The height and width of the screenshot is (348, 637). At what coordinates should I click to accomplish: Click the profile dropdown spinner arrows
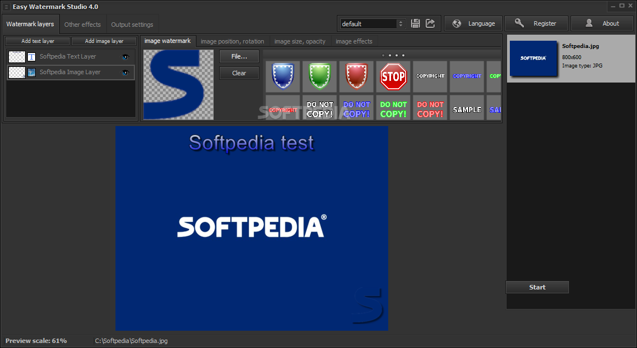(401, 24)
